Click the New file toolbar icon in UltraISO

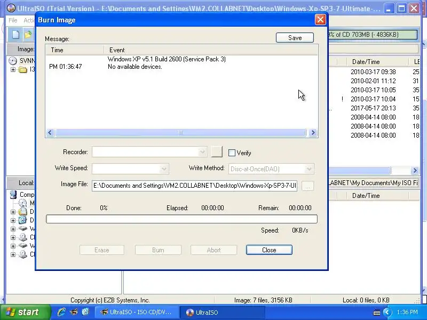point(15,35)
